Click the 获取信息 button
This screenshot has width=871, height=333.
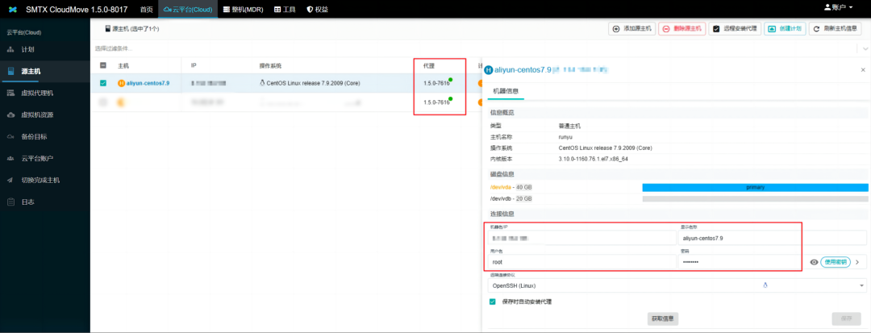click(663, 318)
